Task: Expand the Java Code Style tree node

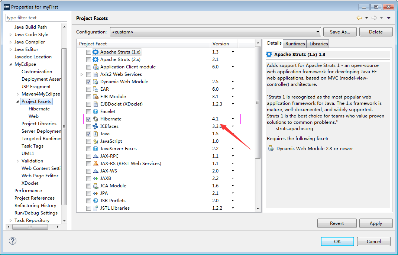Action: point(10,35)
